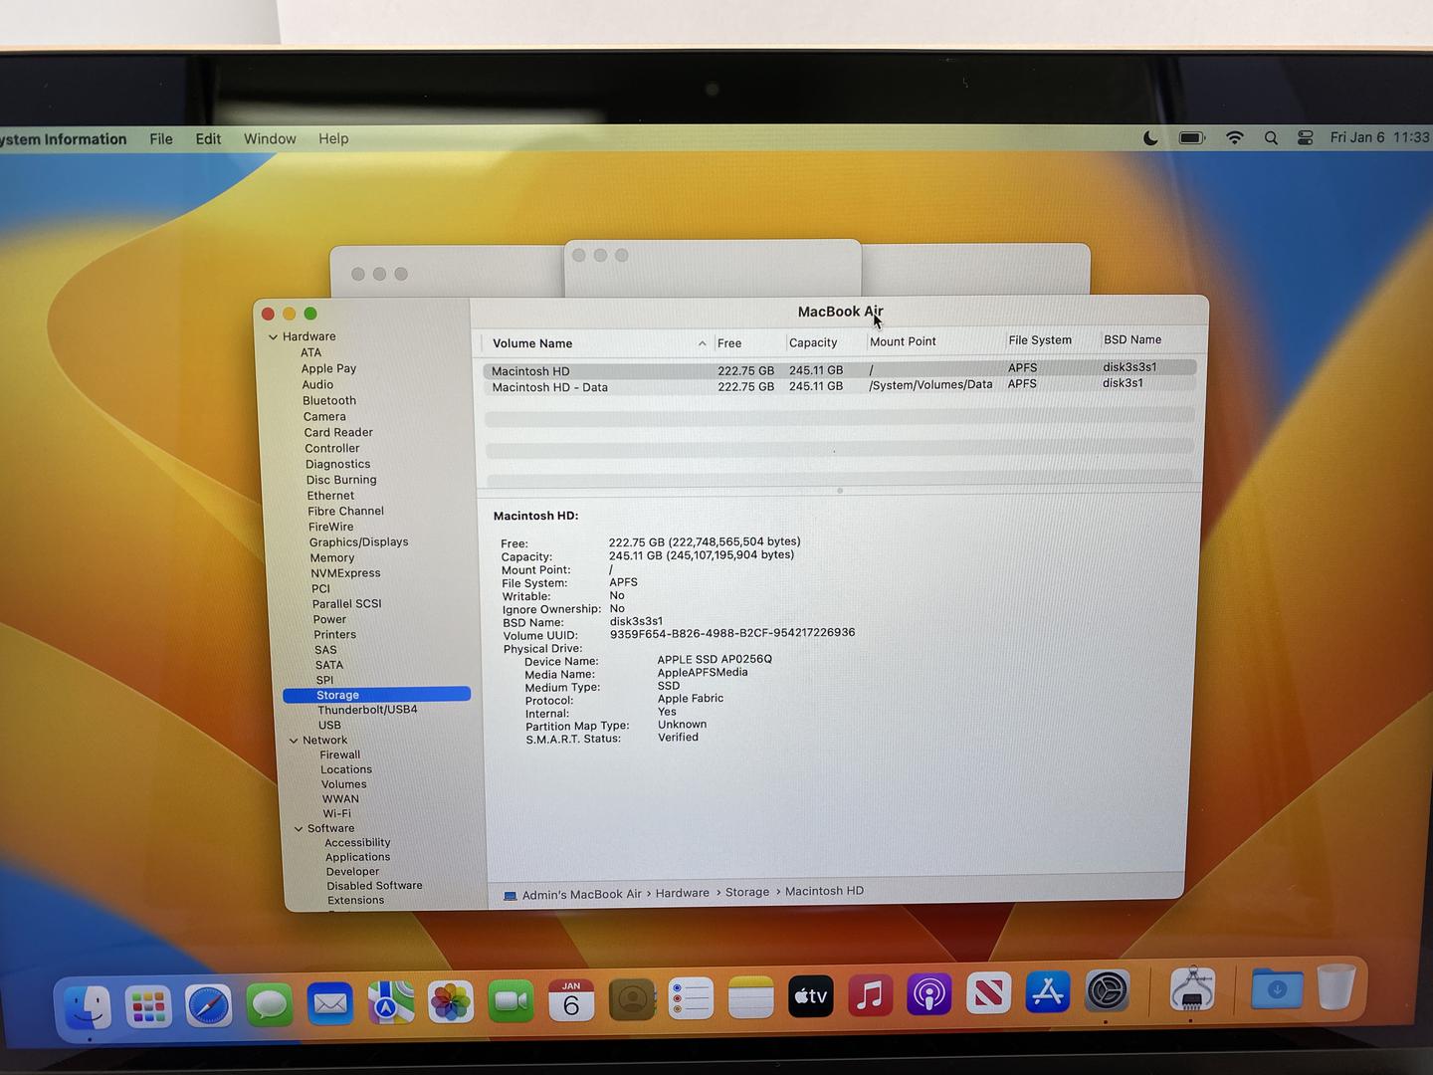
Task: Launch FaceTime from the Dock
Action: tap(512, 1000)
